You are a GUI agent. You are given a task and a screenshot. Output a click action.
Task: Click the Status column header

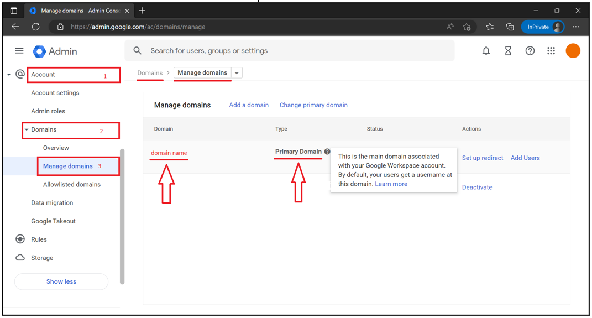(375, 129)
